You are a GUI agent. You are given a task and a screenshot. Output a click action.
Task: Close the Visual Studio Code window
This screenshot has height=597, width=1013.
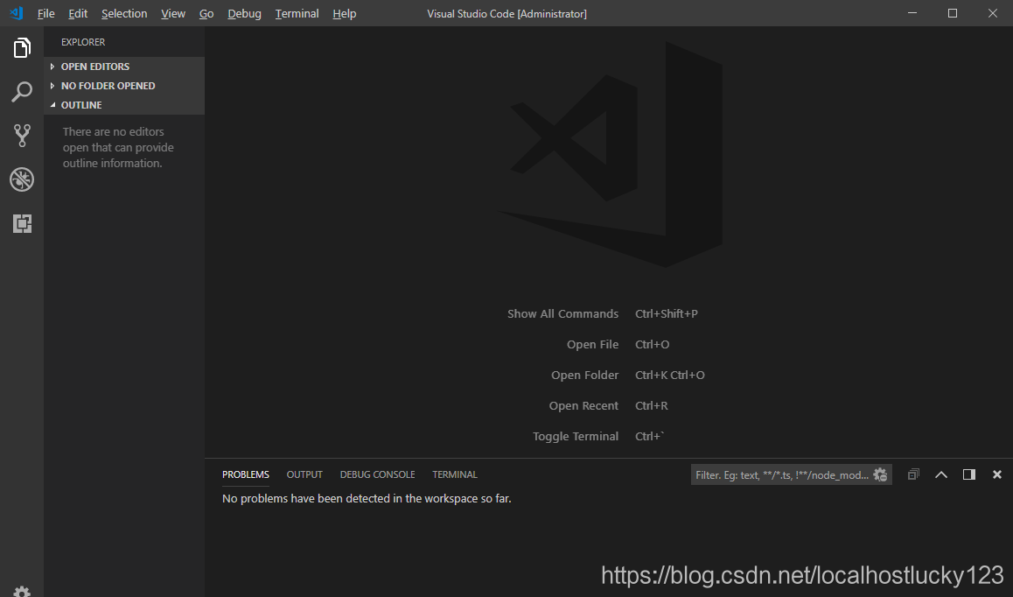point(992,13)
